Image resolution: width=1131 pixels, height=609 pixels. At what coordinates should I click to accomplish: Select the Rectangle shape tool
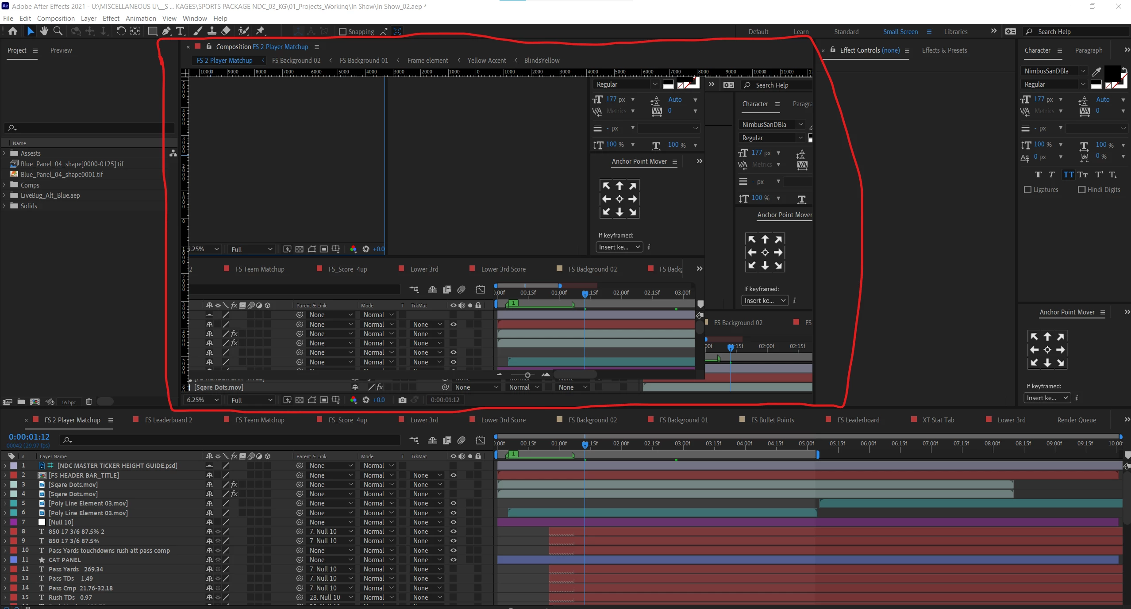click(x=152, y=31)
